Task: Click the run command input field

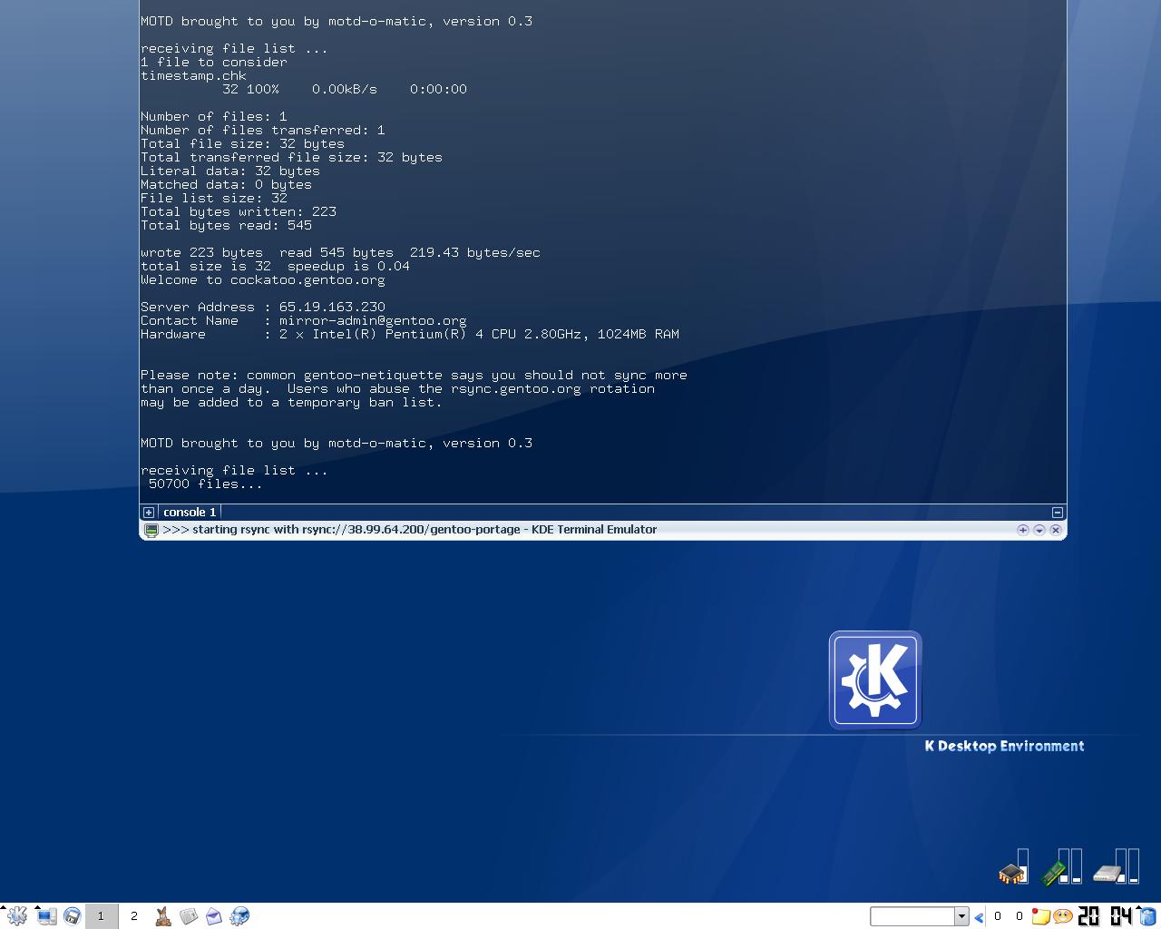Action: coord(912,916)
